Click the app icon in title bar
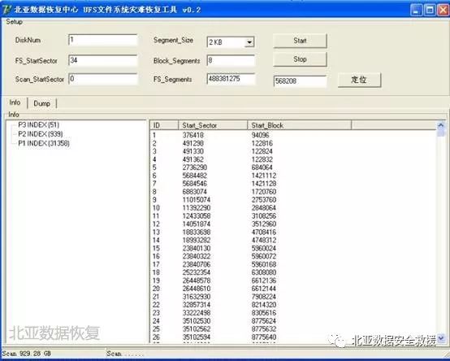 coord(6,10)
